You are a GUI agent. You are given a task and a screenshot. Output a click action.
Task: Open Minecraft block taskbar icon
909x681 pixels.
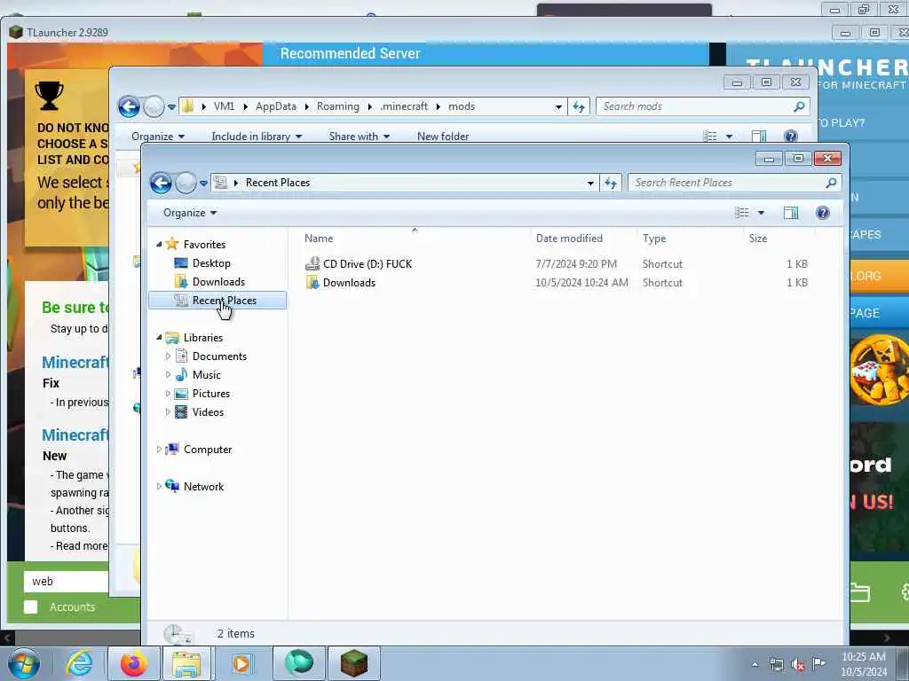(354, 663)
